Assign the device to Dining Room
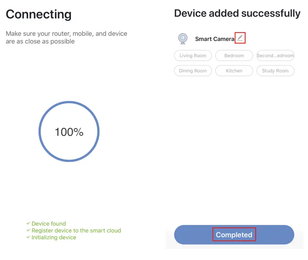 coord(193,71)
